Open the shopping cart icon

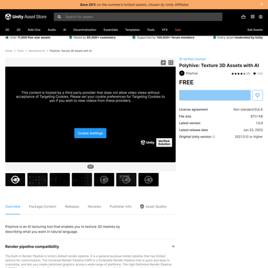243,17
